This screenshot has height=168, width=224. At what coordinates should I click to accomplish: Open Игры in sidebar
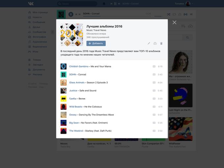tap(33, 52)
